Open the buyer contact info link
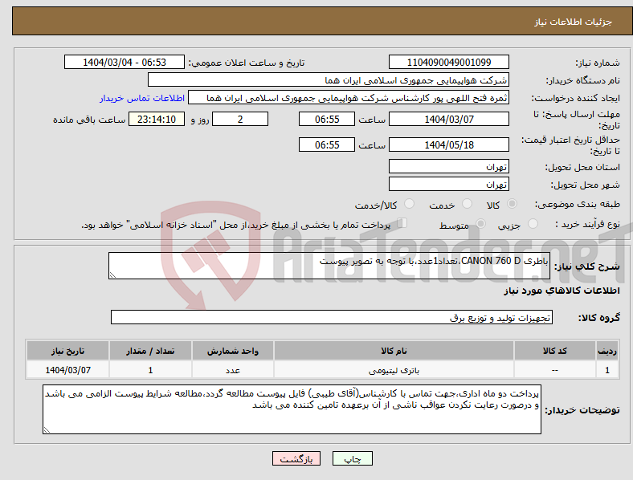Image resolution: width=633 pixels, height=480 pixels. tap(142, 98)
